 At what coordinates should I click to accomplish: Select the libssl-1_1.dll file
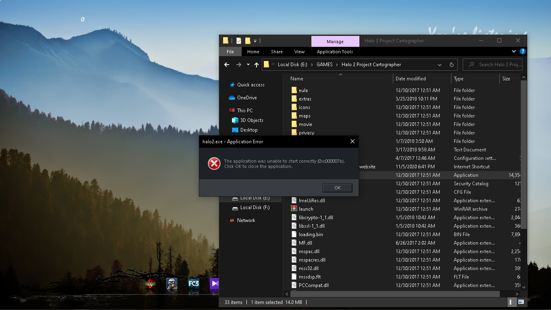click(312, 226)
